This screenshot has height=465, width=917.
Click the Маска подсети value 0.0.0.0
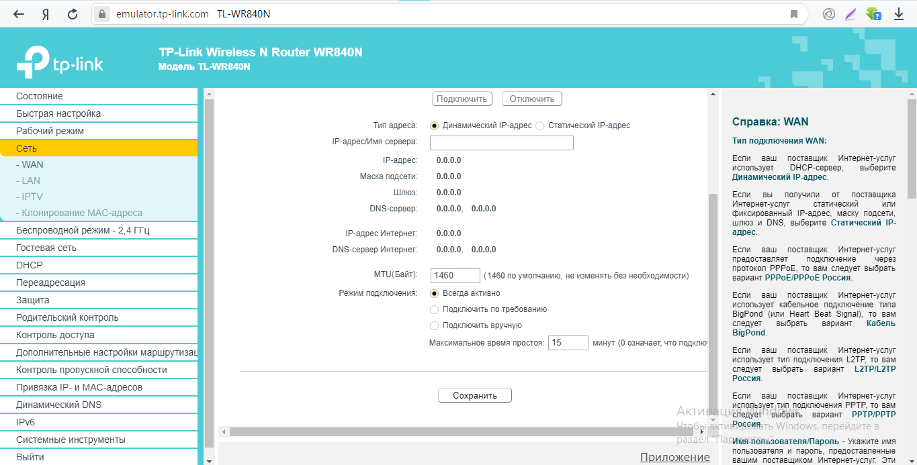449,176
